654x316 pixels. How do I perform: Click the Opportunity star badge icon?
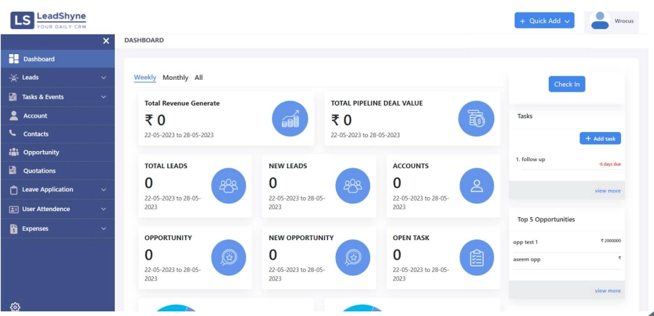pyautogui.click(x=228, y=258)
